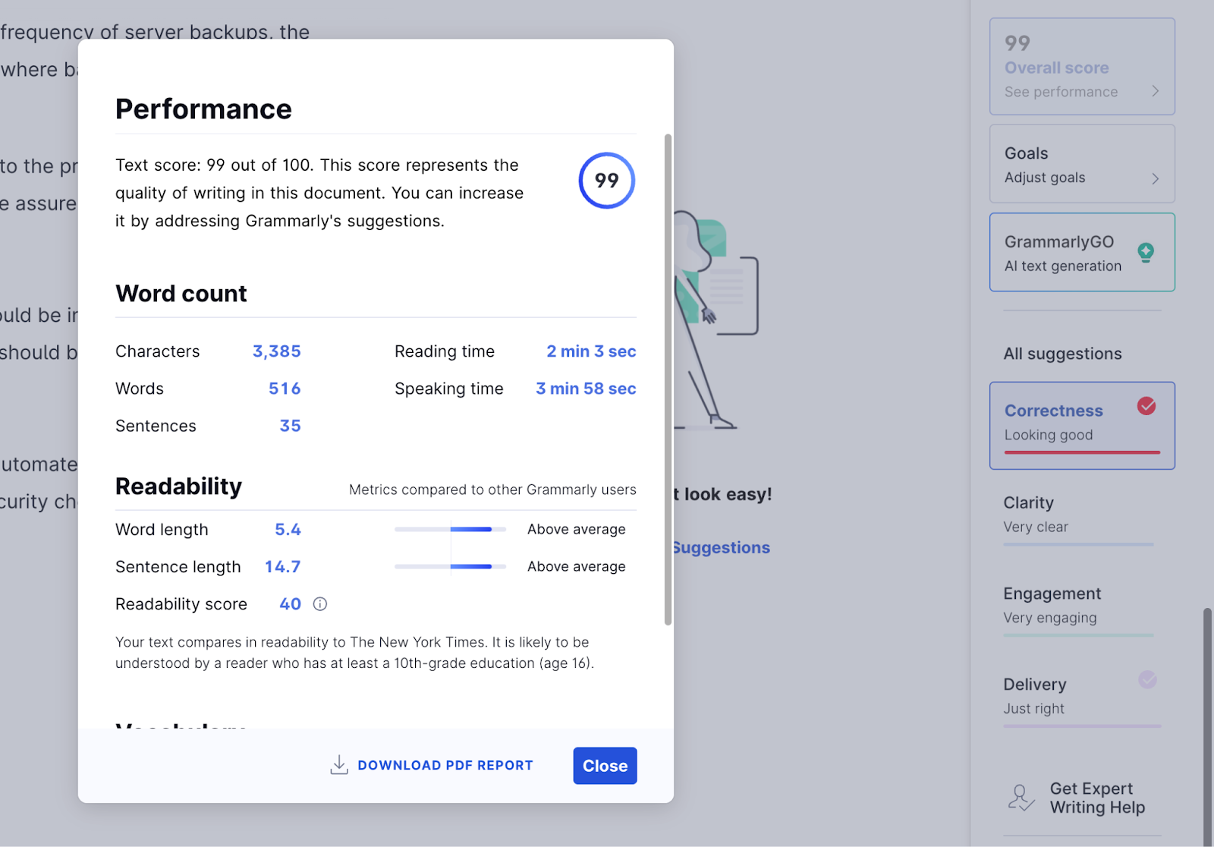This screenshot has width=1214, height=847.
Task: Click the Word length value 5.4
Action: click(x=288, y=530)
